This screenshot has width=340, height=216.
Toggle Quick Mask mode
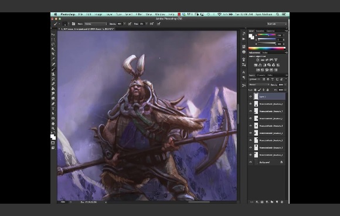53,143
